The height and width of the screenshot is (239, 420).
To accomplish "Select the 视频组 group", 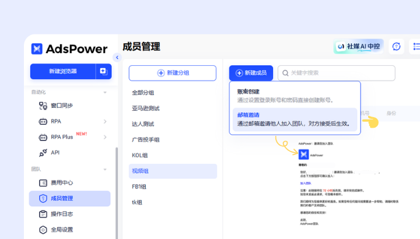I will tap(173, 171).
